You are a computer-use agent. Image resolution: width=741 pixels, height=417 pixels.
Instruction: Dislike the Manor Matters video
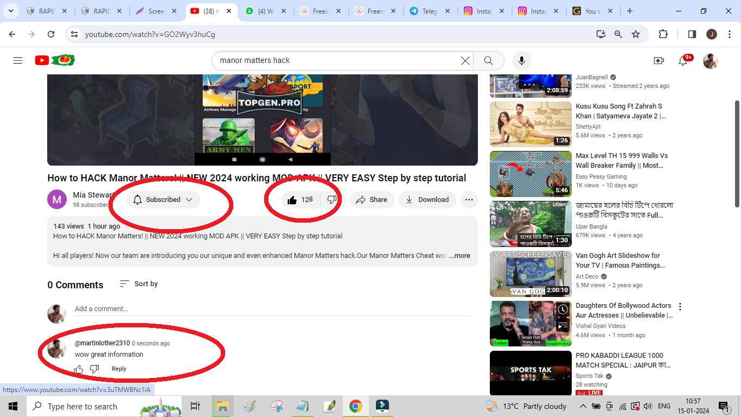tap(331, 200)
